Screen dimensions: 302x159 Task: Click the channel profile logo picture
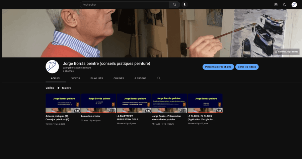coord(52,66)
